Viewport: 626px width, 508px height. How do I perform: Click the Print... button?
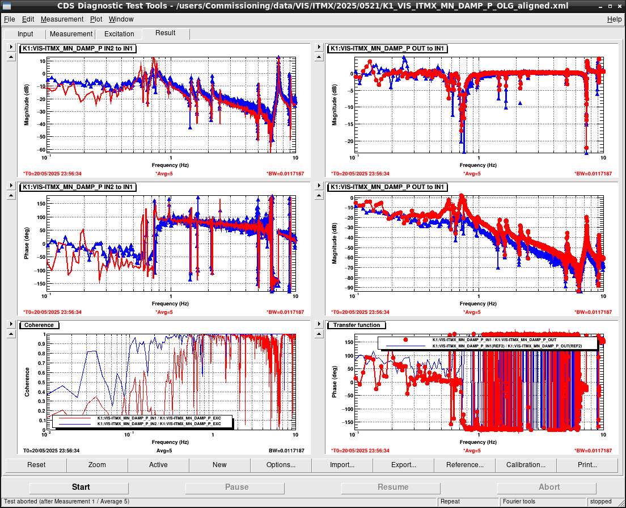[x=587, y=465]
